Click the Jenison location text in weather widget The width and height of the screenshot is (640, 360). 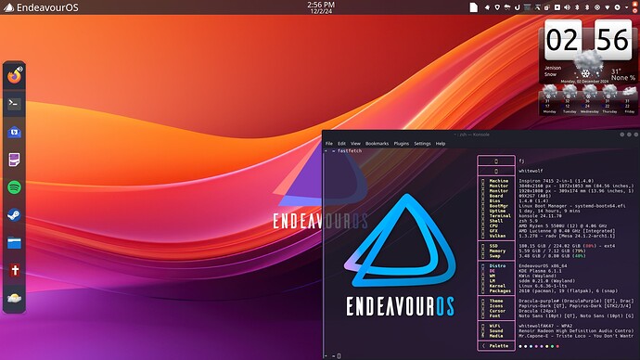553,68
